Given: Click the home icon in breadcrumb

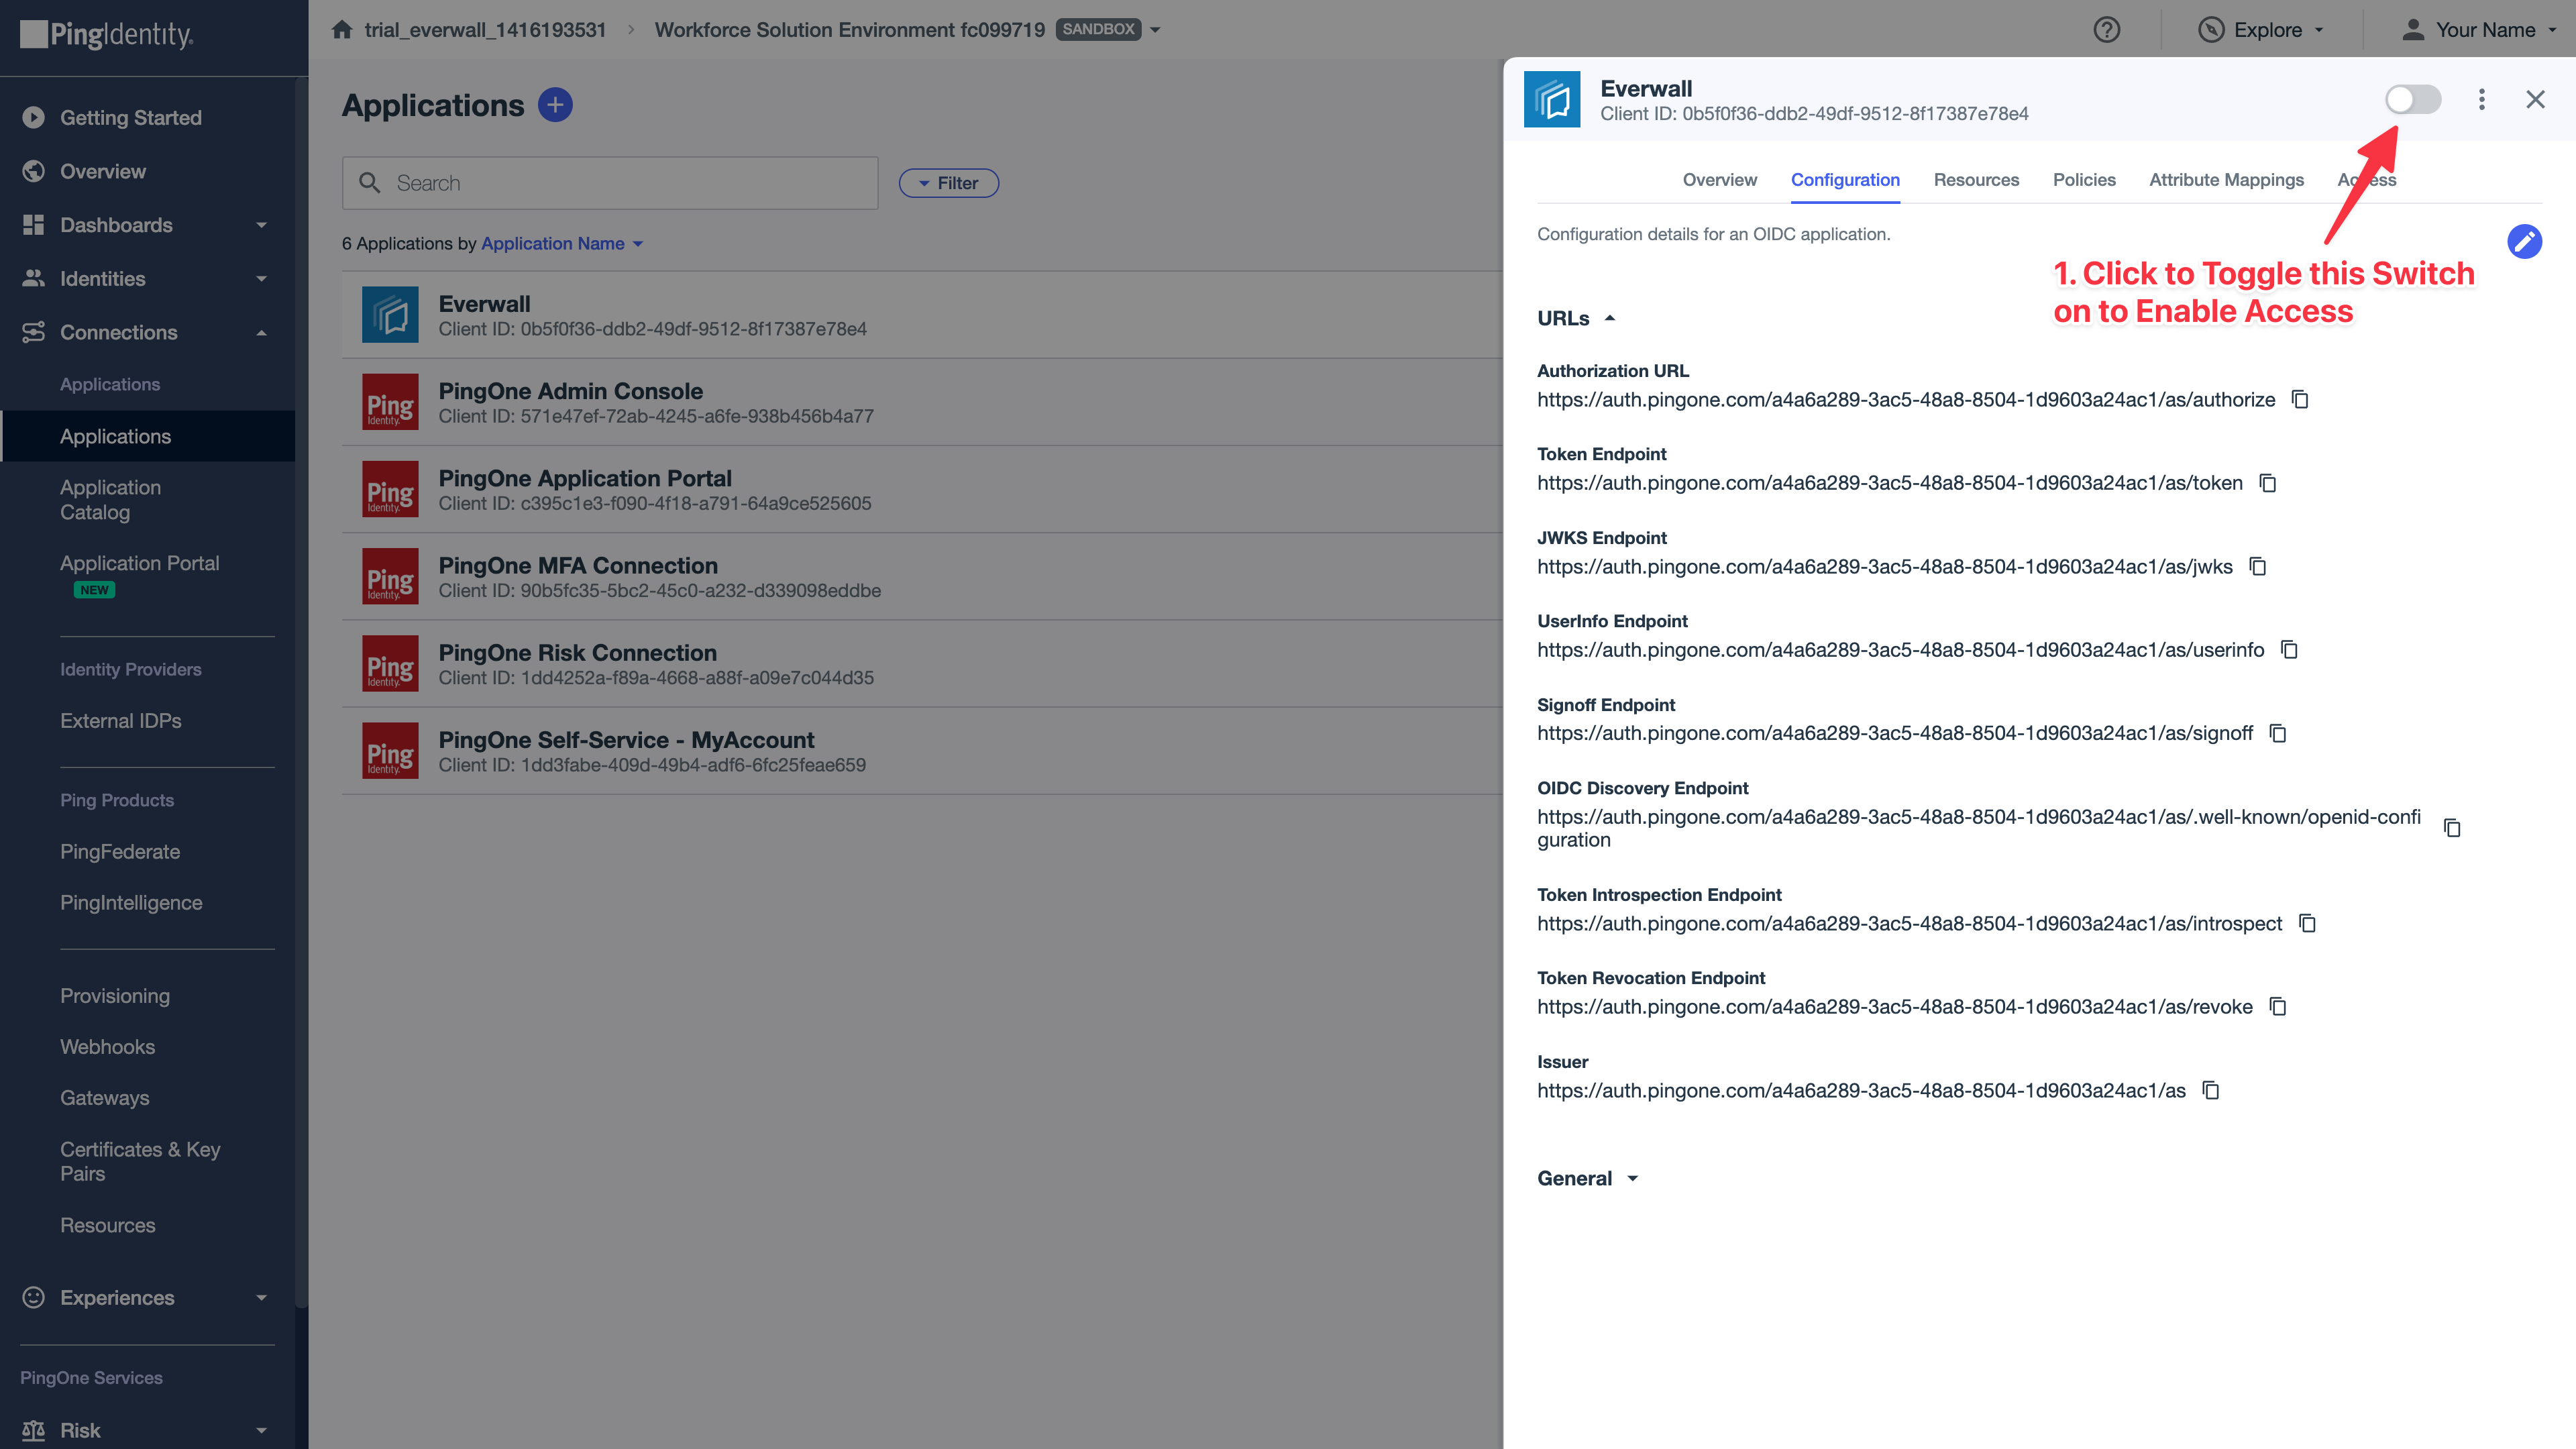Looking at the screenshot, I should [x=342, y=29].
